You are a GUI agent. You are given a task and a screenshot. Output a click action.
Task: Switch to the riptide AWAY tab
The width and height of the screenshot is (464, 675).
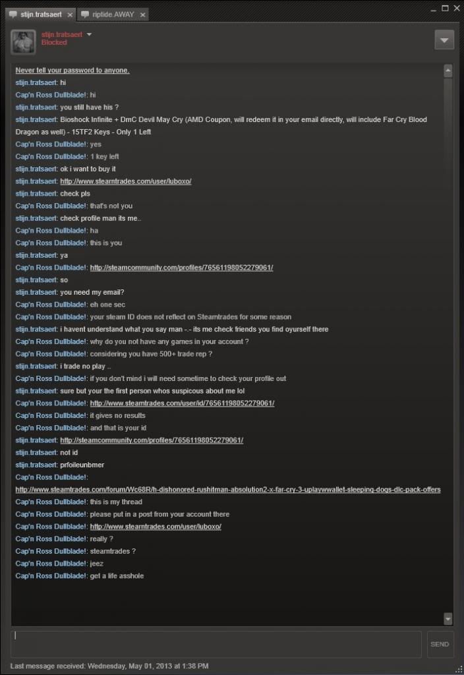coord(113,15)
